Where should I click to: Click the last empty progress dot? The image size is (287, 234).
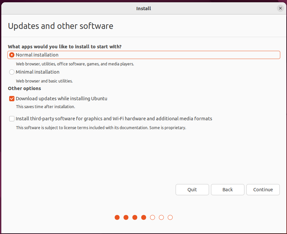(x=170, y=217)
